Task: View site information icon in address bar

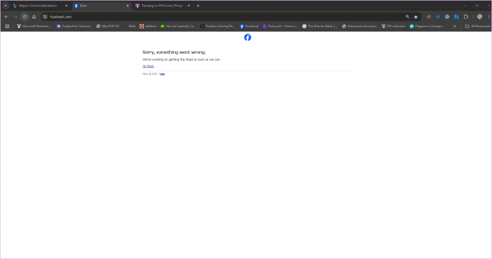Action: [x=45, y=17]
